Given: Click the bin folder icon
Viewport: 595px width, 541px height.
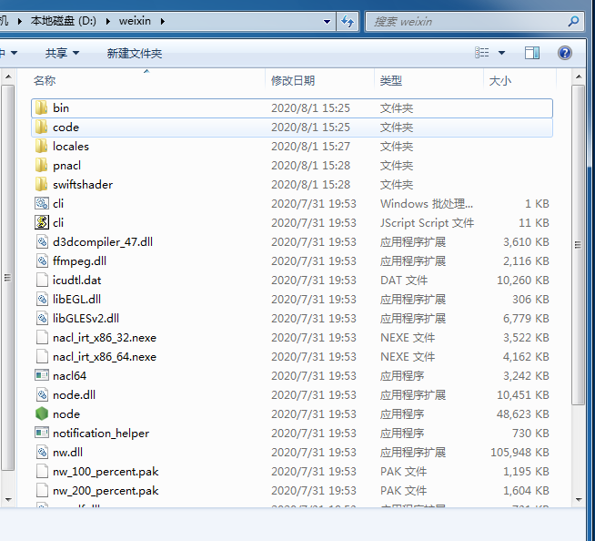Looking at the screenshot, I should 41,107.
